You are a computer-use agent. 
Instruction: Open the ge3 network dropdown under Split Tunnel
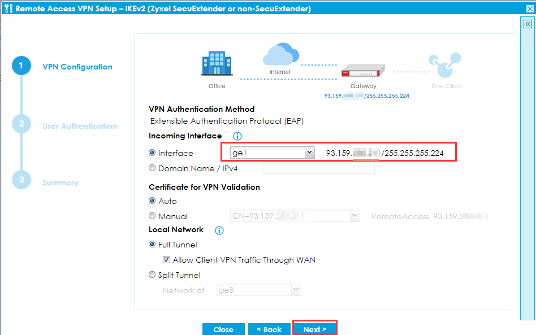(x=295, y=290)
